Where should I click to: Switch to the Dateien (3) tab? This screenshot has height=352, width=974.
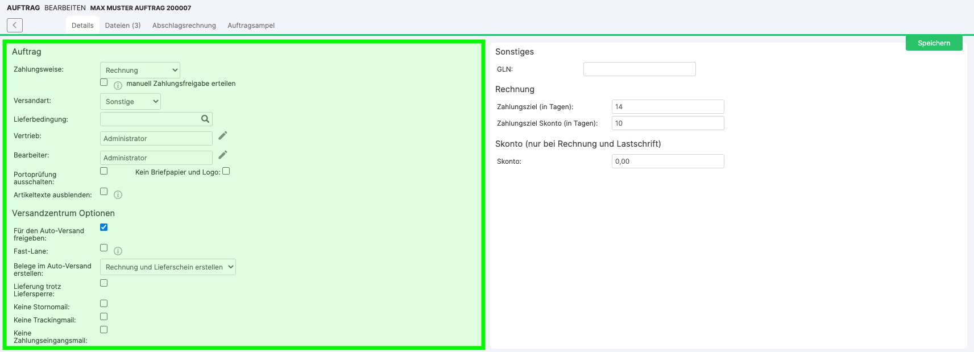123,26
